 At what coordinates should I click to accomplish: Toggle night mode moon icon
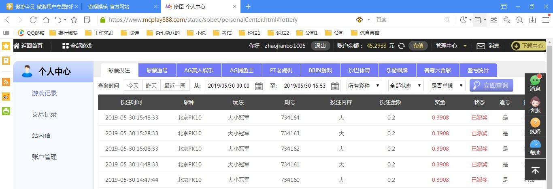(x=463, y=19)
